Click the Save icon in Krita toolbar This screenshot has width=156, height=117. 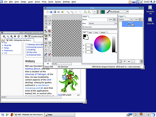coord(55,12)
